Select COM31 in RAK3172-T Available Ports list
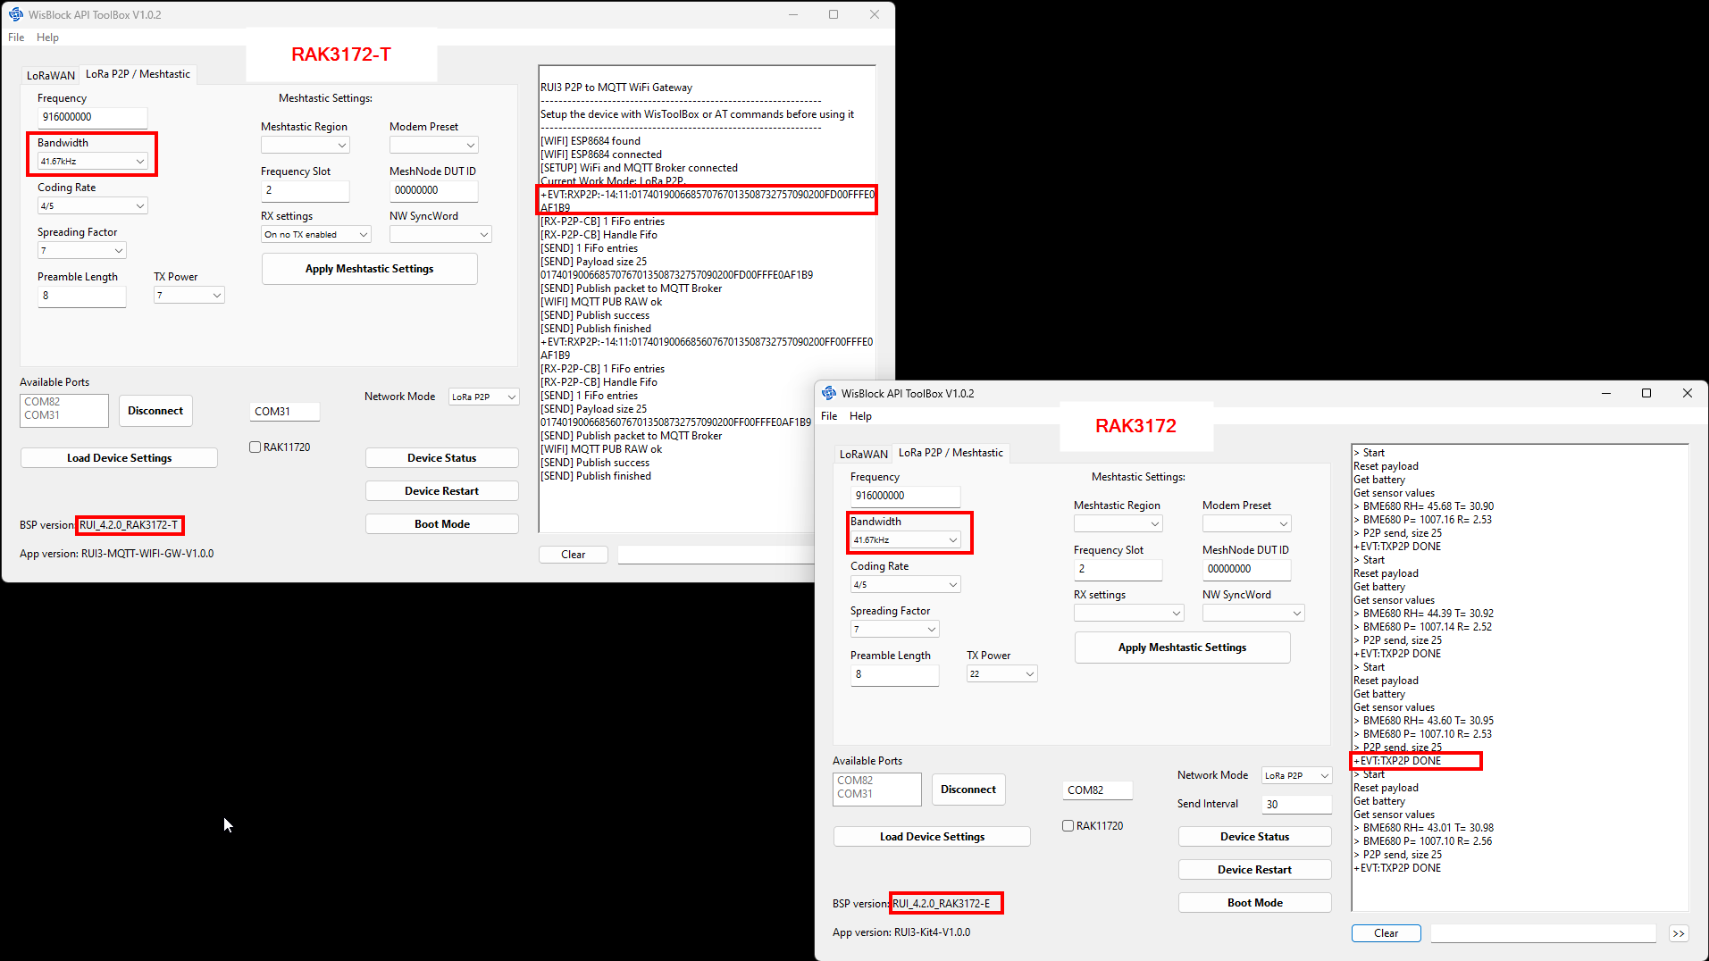 (x=42, y=415)
